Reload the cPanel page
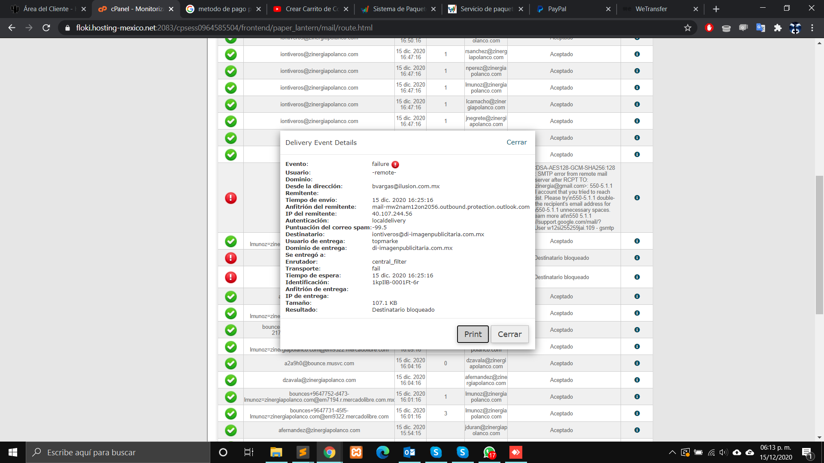The height and width of the screenshot is (463, 824). coord(46,28)
